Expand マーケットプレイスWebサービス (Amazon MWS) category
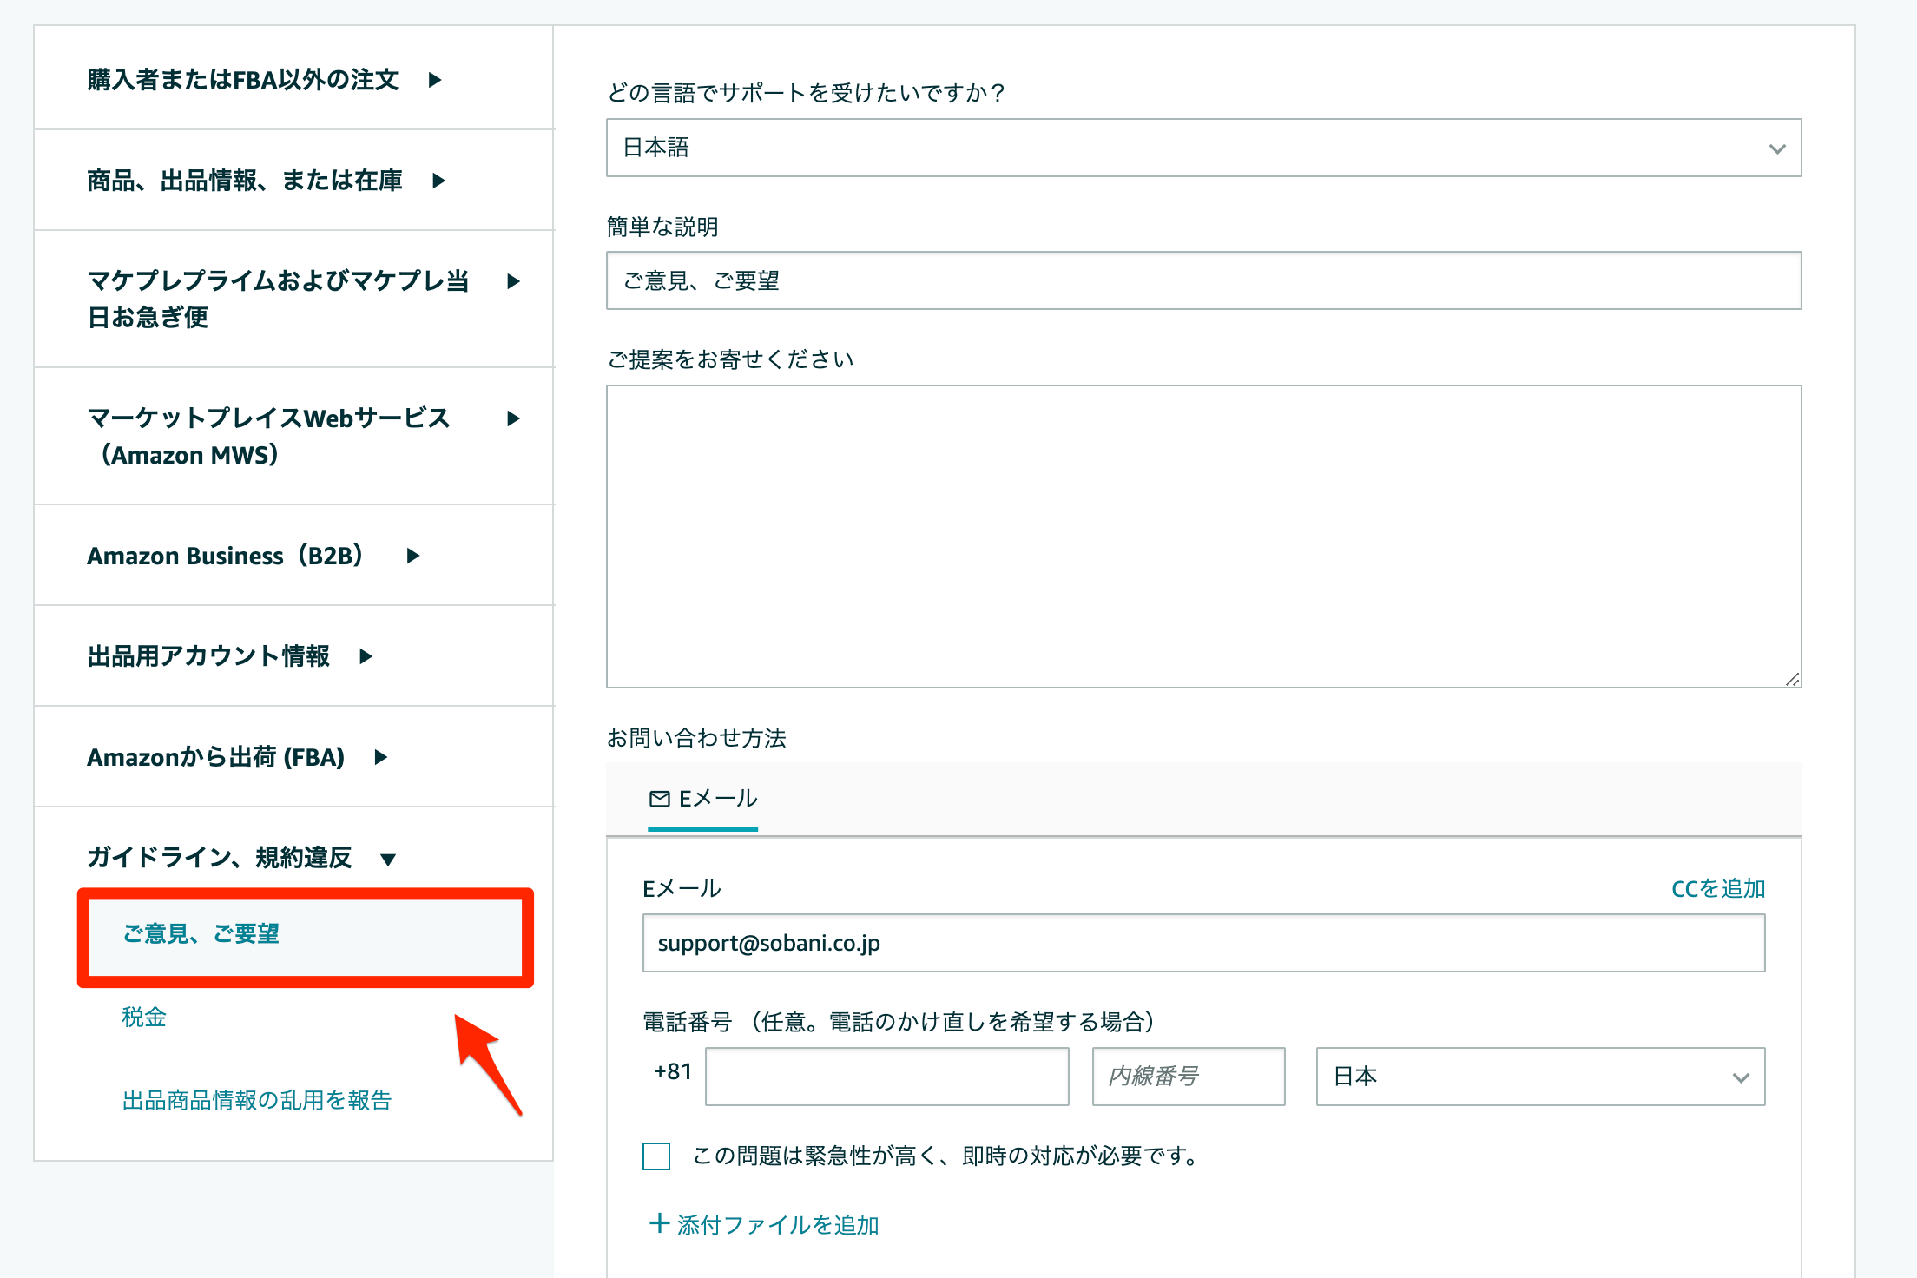The height and width of the screenshot is (1278, 1917). (x=304, y=436)
